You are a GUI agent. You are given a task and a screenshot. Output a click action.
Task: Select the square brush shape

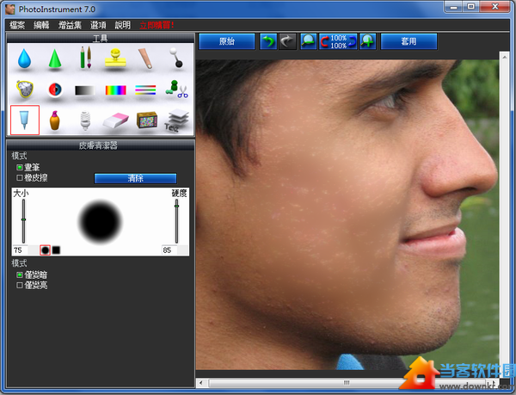pos(56,250)
